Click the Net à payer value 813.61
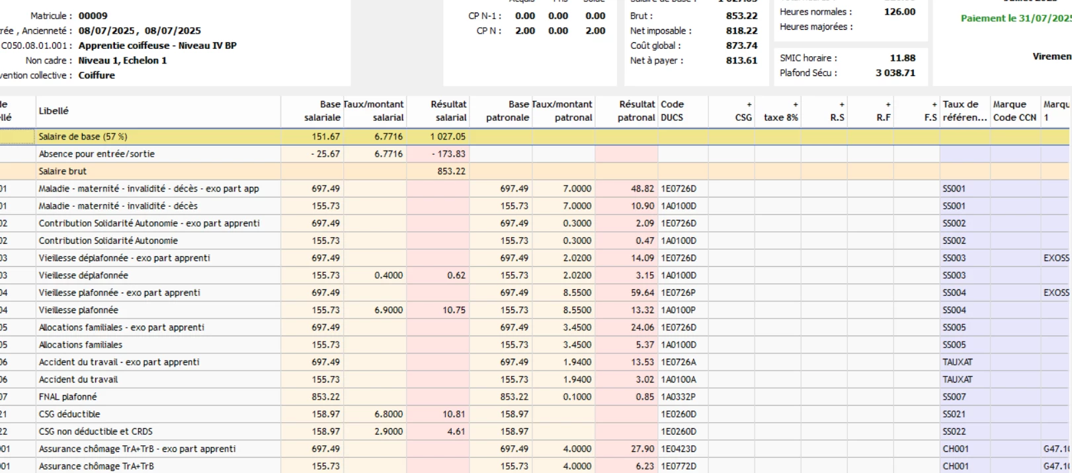Screen dimensions: 1072x473 (741, 61)
